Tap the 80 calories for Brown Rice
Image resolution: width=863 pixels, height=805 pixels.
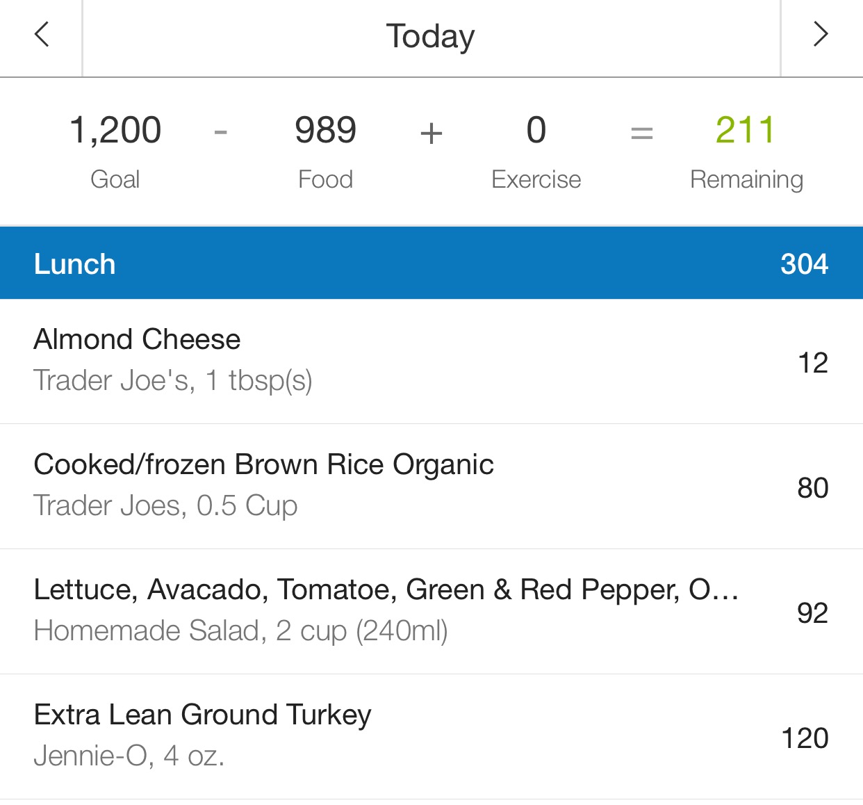pos(812,488)
